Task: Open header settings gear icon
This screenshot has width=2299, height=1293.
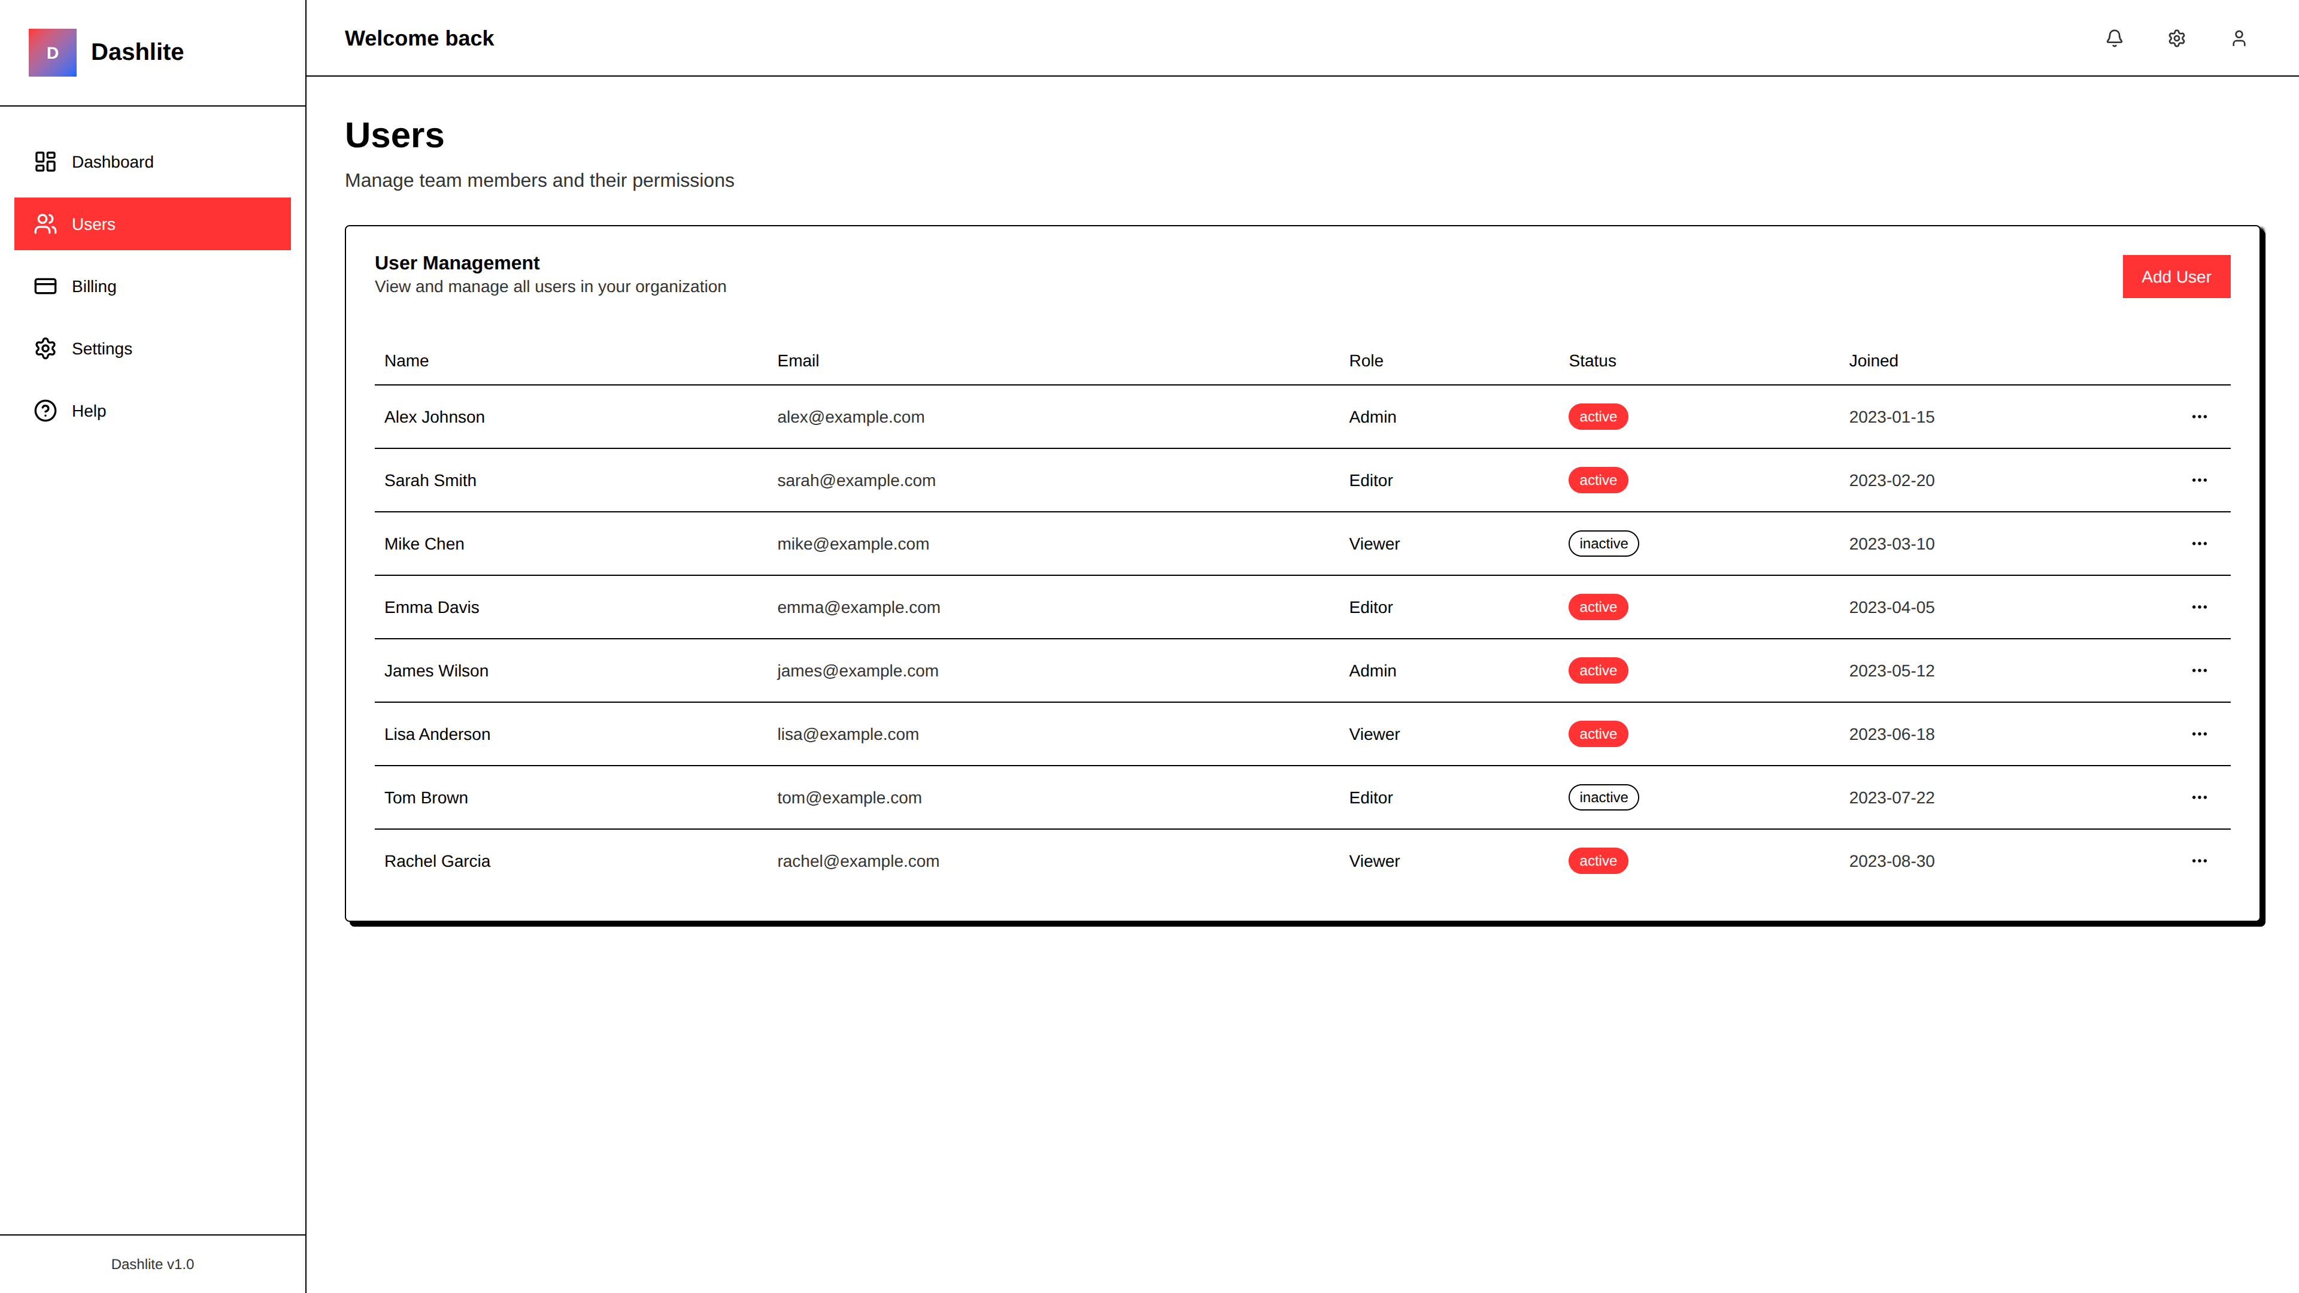Action: pos(2177,38)
